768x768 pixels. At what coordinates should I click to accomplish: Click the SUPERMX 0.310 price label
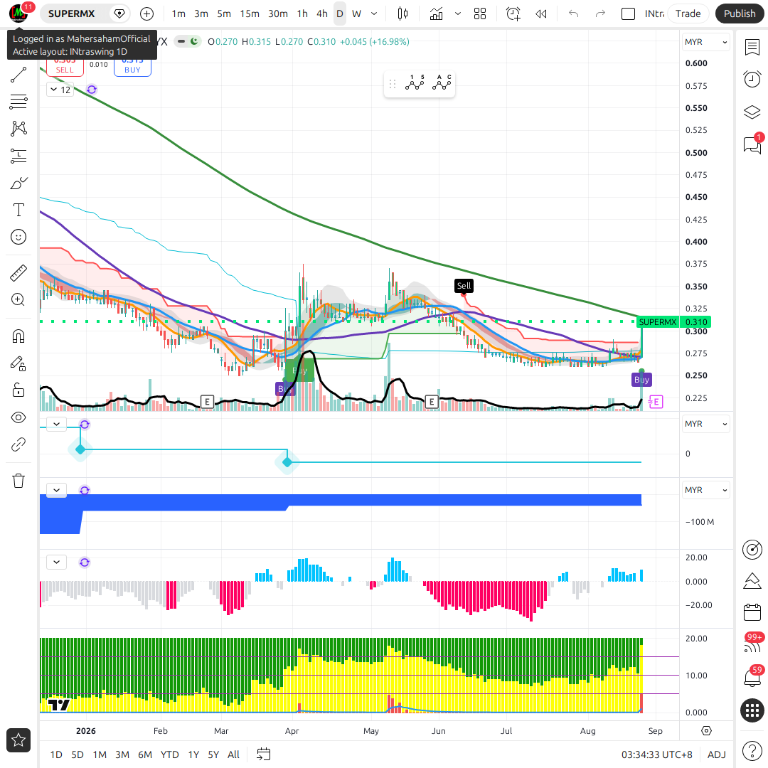[674, 322]
